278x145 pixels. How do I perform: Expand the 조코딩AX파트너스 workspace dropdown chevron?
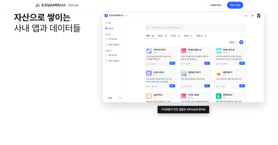click(x=126, y=16)
